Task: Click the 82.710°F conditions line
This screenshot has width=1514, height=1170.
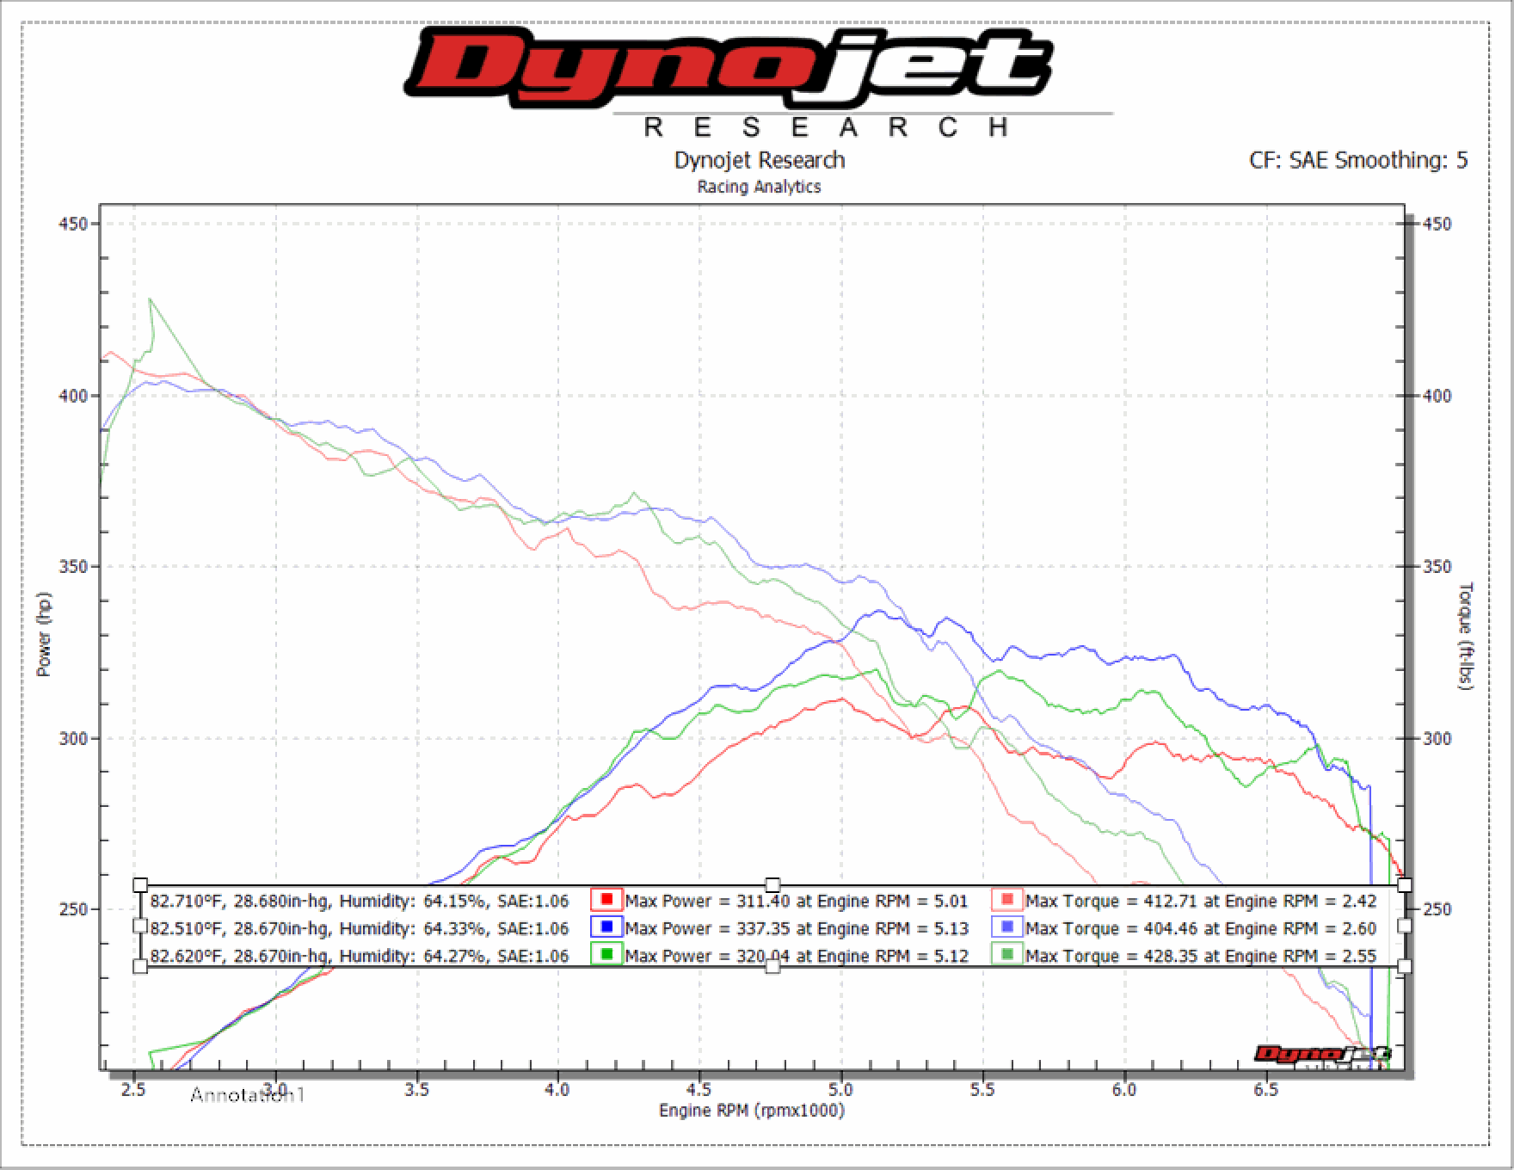Action: (x=360, y=902)
